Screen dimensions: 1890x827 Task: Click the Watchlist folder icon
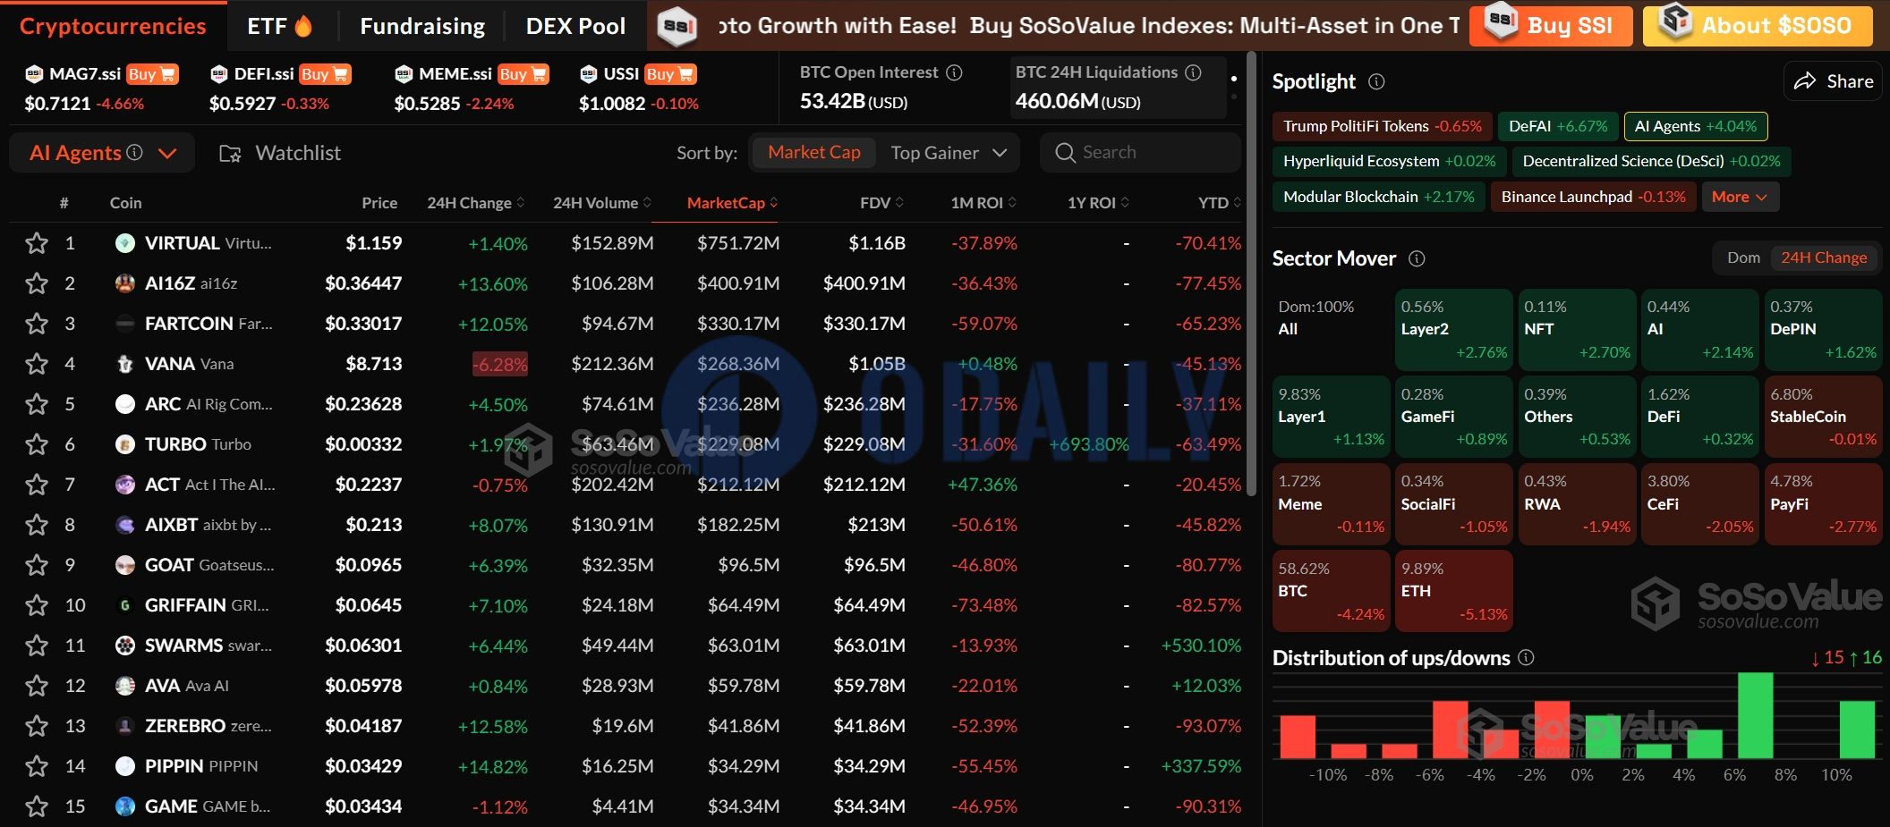(230, 154)
